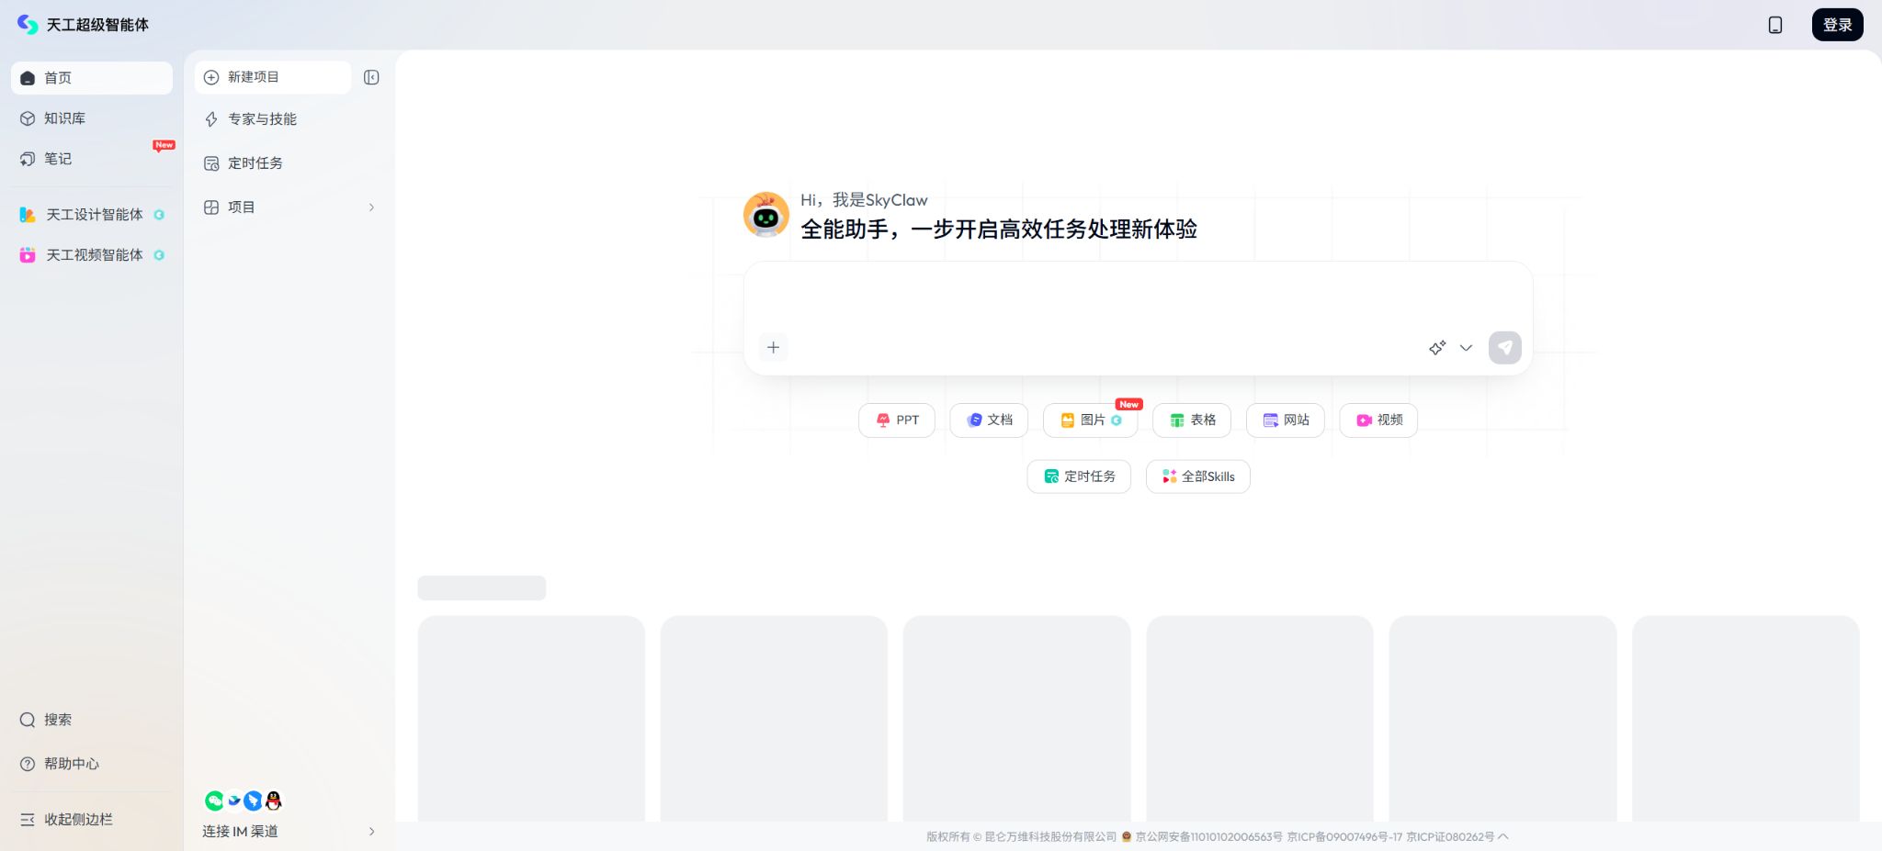Viewport: 1882px width, 851px height.
Task: Click the lightning 专家与技能 icon
Action: (211, 119)
